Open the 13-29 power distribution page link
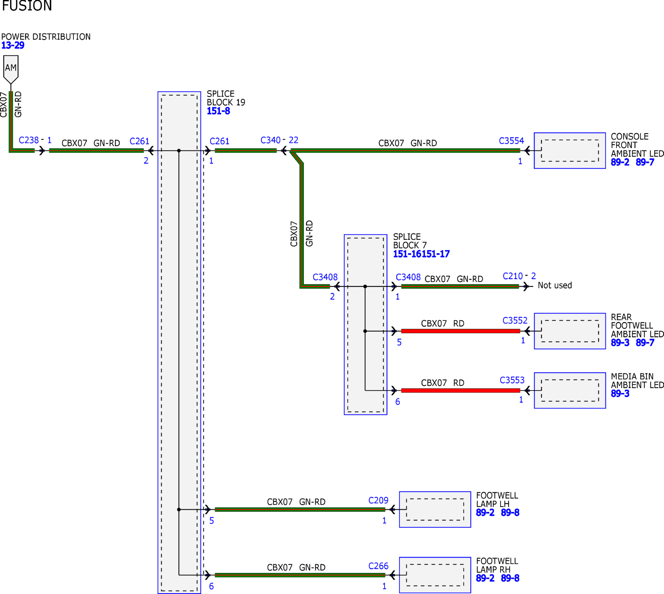 click(13, 45)
